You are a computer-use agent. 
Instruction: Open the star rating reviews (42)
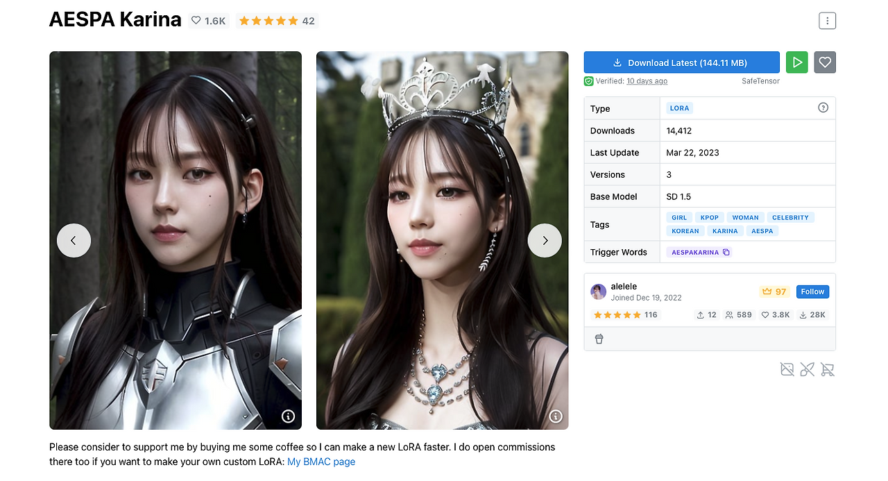click(x=277, y=21)
